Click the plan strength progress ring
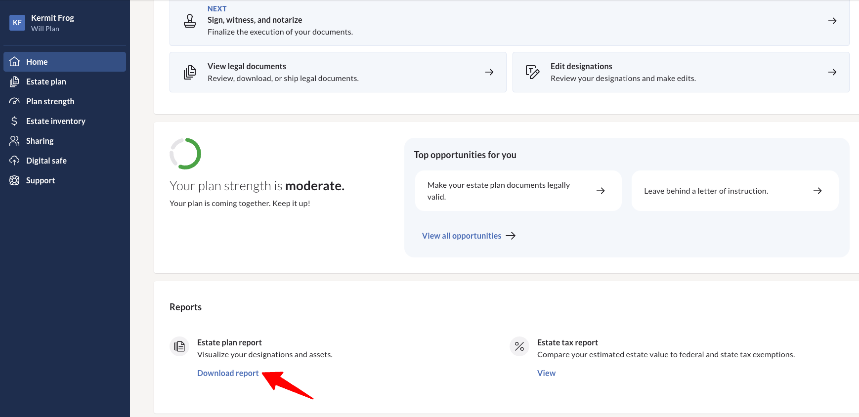This screenshot has width=859, height=417. 185,154
